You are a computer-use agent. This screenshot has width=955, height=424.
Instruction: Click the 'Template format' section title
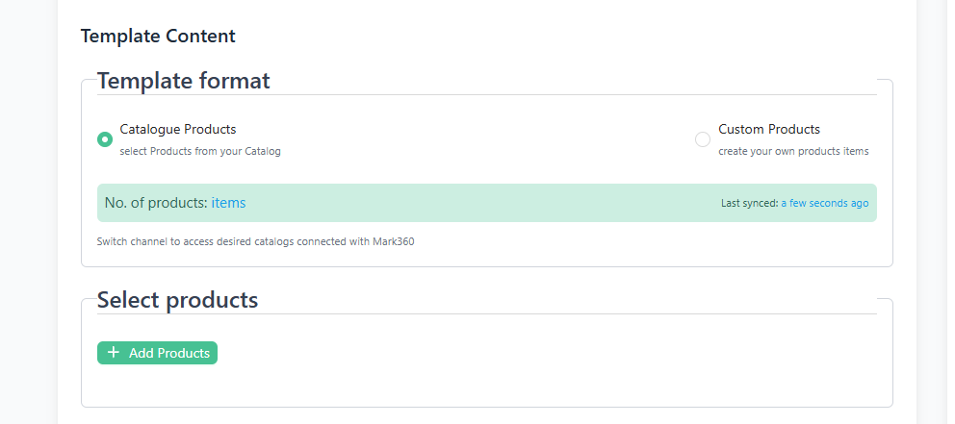(x=183, y=81)
